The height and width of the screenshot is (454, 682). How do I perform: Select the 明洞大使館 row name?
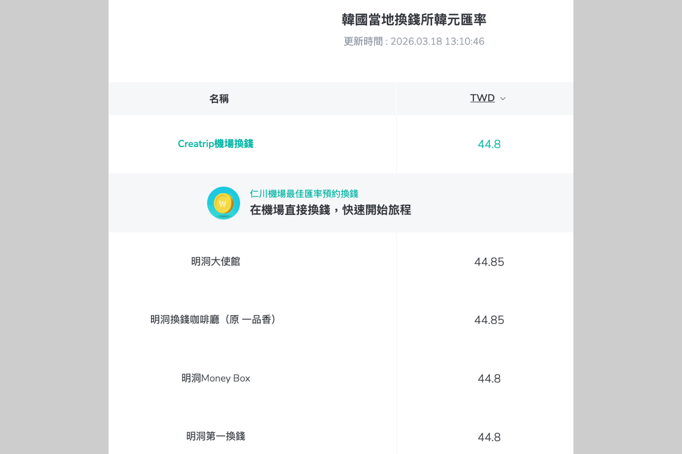point(215,262)
